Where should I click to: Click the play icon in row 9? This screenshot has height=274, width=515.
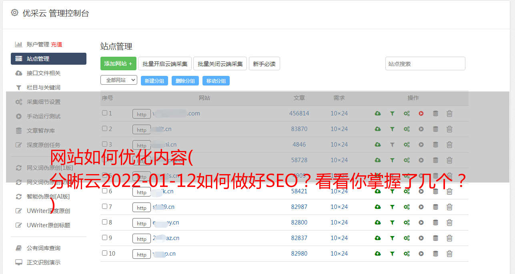click(421, 238)
